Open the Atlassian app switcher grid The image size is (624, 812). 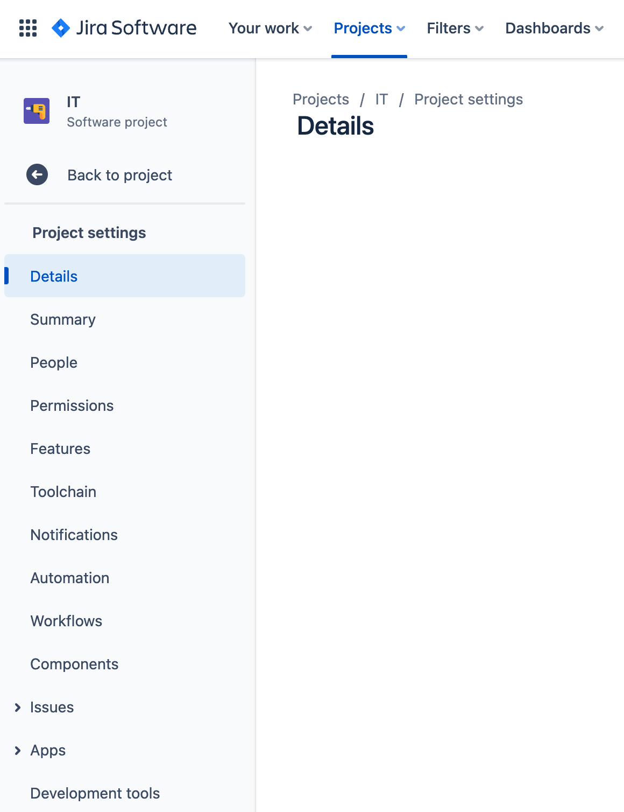pyautogui.click(x=27, y=28)
